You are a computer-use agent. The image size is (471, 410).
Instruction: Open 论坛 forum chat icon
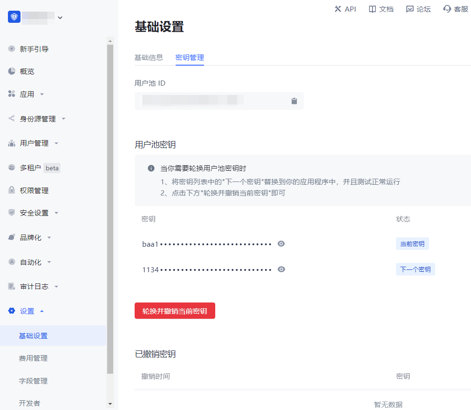coord(410,9)
